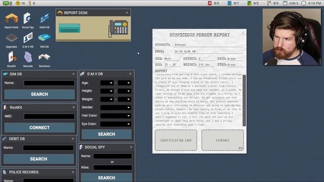Click the blue 0/7 objective icon

click(x=229, y=3)
